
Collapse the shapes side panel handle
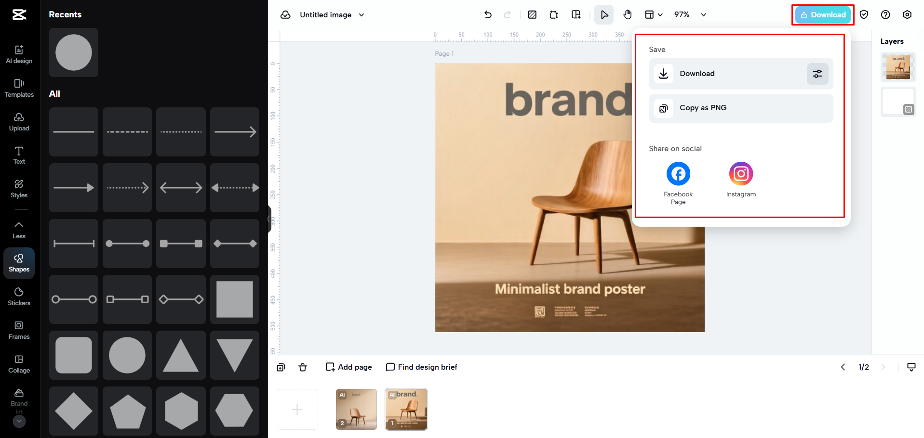(x=269, y=219)
